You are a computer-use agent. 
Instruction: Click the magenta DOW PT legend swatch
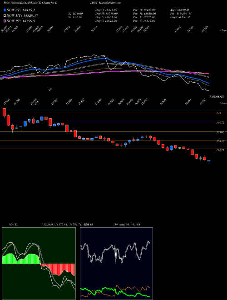click(x=5, y=21)
